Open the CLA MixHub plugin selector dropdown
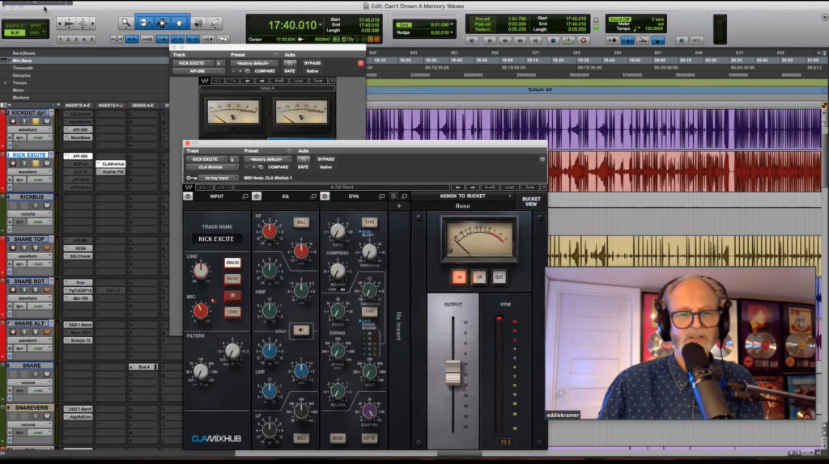Screen dimensions: 829x464 pyautogui.click(x=211, y=167)
